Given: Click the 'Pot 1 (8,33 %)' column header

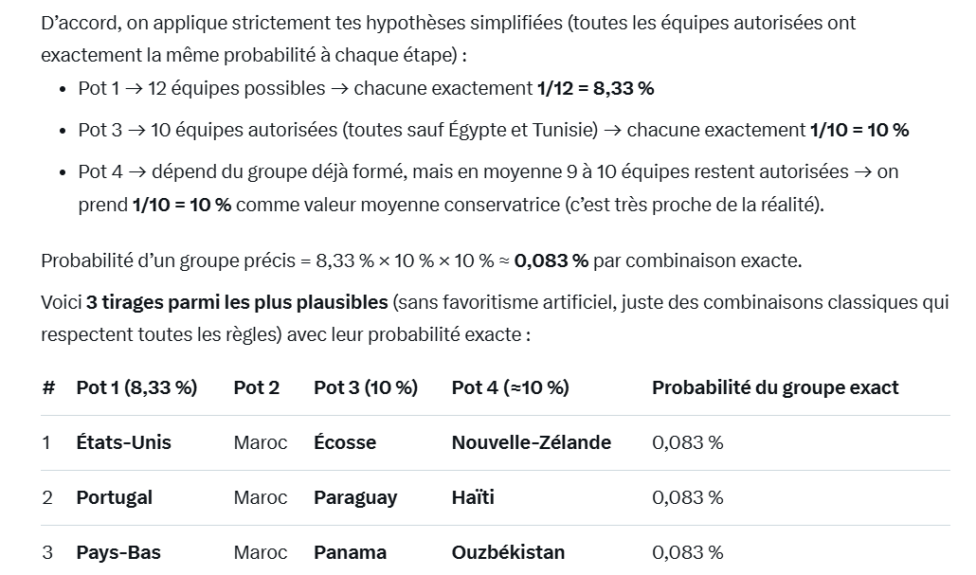Looking at the screenshot, I should pyautogui.click(x=136, y=387).
